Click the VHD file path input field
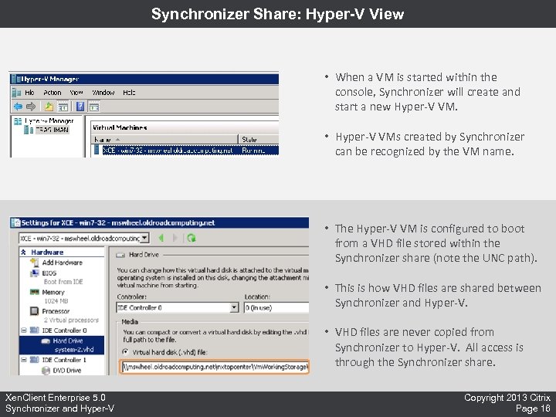Image resolution: width=556 pixels, height=417 pixels. pos(215,367)
